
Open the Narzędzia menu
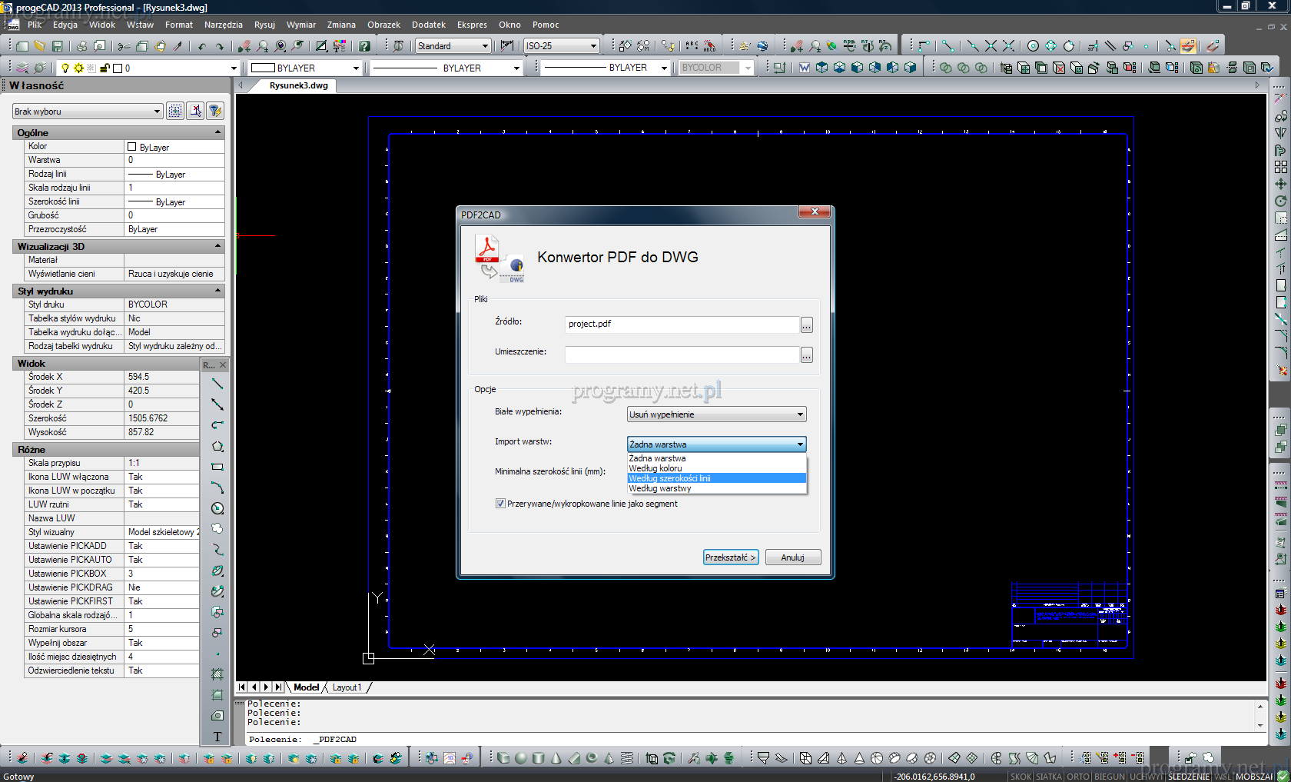click(223, 25)
